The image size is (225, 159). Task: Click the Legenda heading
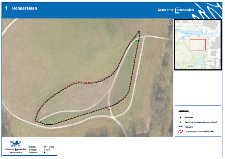[x=184, y=110]
